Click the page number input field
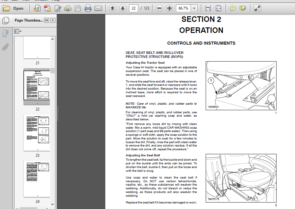This screenshot has height=209, width=295. coord(134,8)
